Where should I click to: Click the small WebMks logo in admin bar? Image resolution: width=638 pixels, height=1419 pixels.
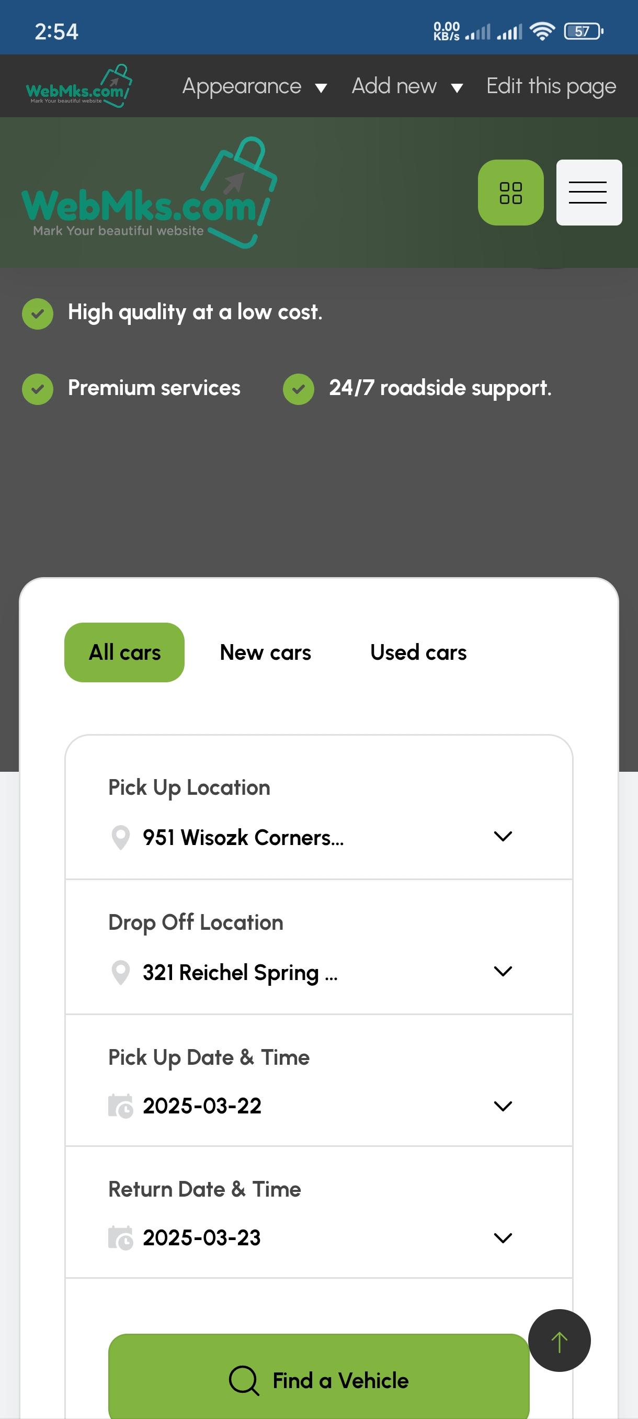[78, 85]
